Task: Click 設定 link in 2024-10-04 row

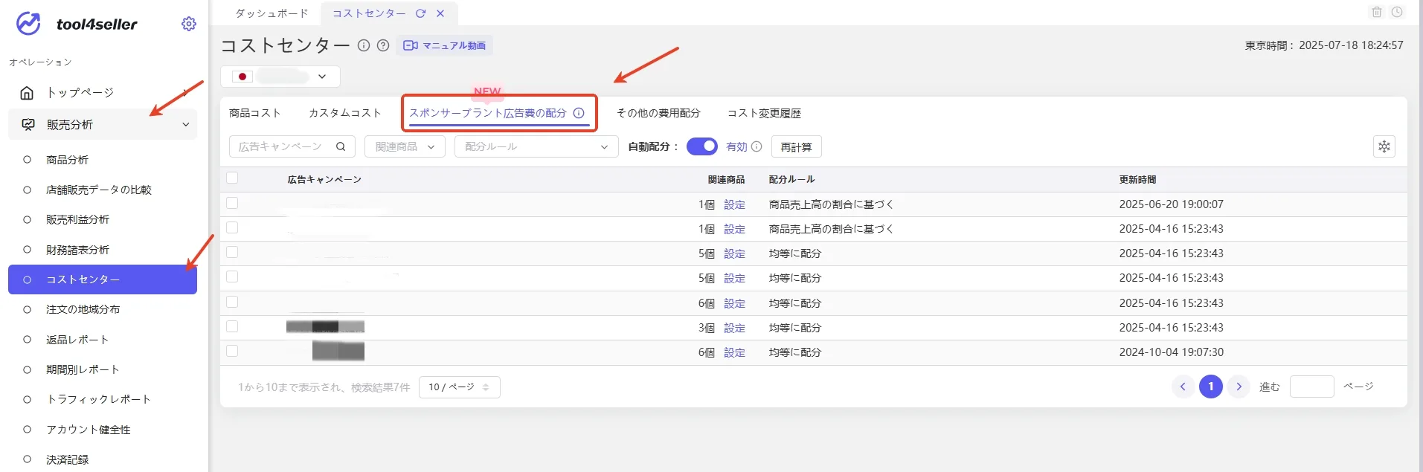Action: tap(734, 352)
